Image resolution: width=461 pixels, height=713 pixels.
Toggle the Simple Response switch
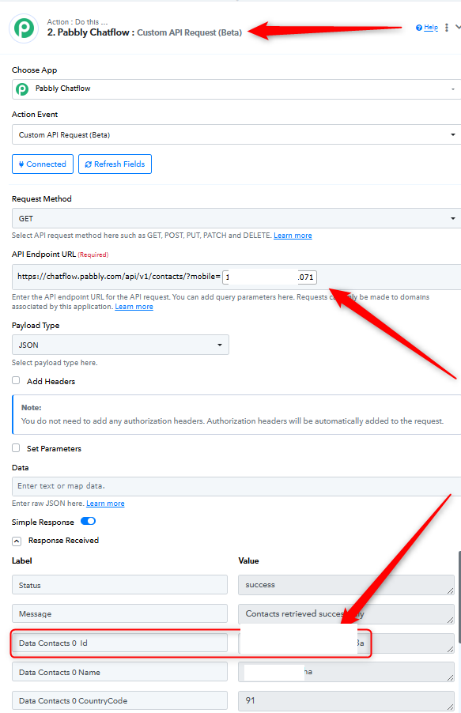tap(88, 521)
